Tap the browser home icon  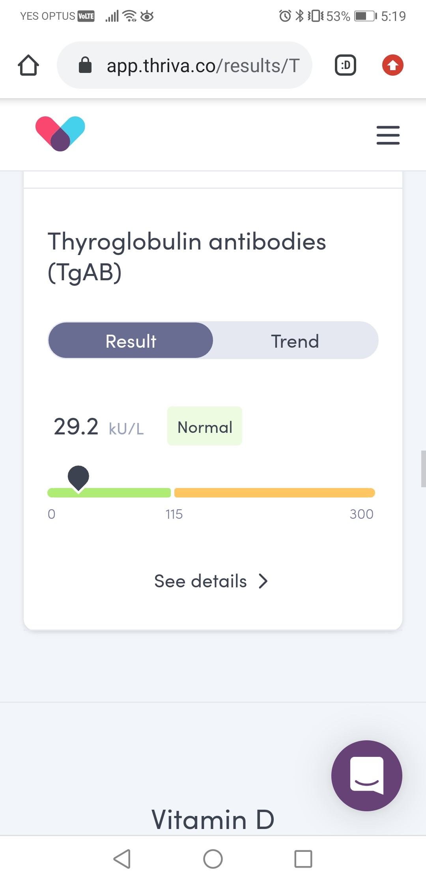coord(28,65)
